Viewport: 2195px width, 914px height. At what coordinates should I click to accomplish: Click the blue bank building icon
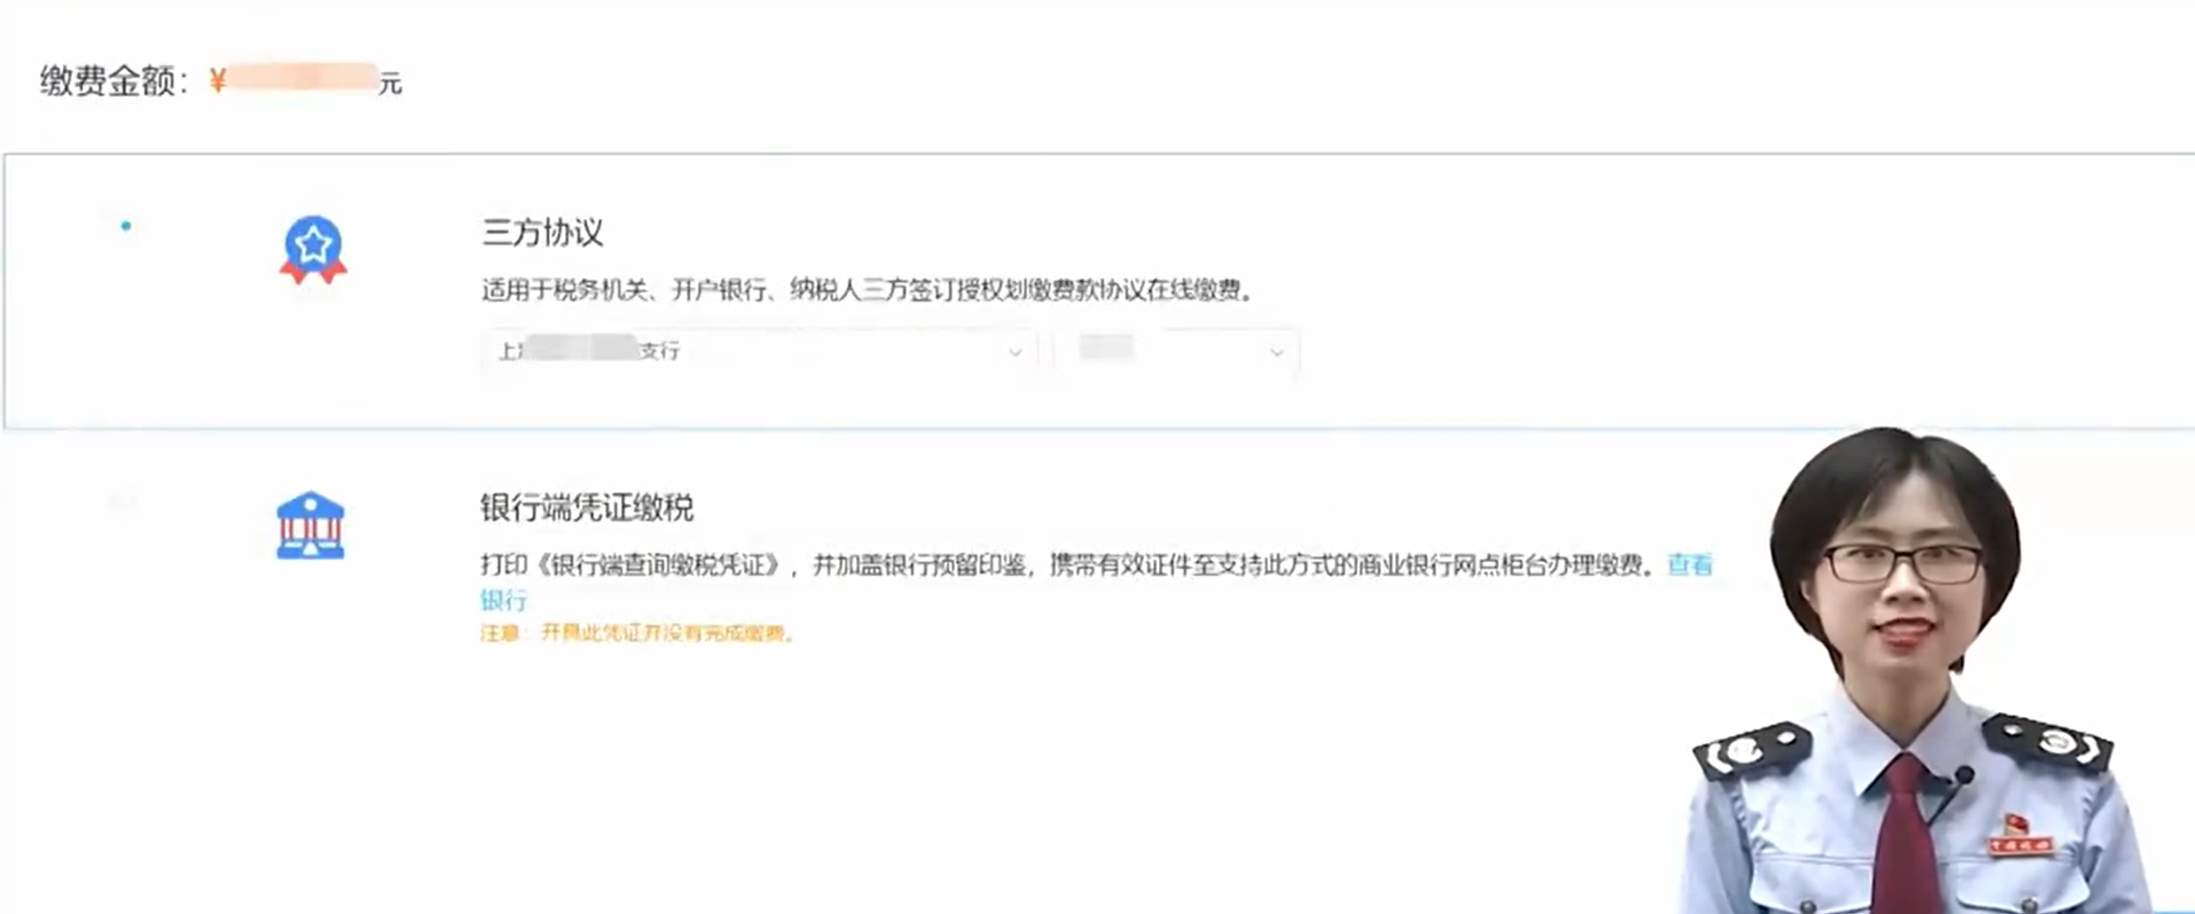(x=310, y=526)
